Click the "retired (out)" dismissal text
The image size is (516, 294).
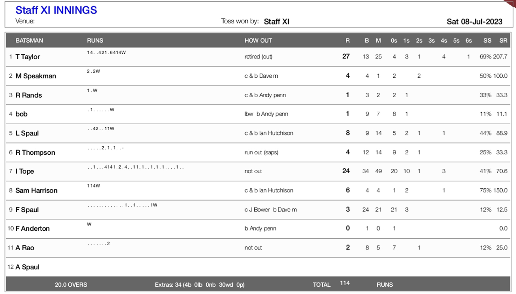click(x=258, y=57)
